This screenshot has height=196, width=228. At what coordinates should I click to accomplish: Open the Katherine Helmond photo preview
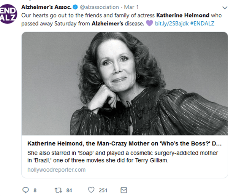[125, 83]
